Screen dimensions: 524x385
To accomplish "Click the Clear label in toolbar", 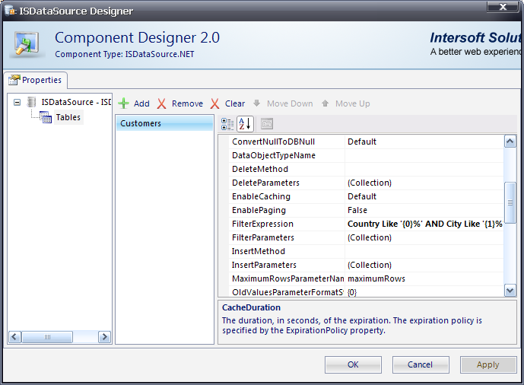I will [234, 103].
